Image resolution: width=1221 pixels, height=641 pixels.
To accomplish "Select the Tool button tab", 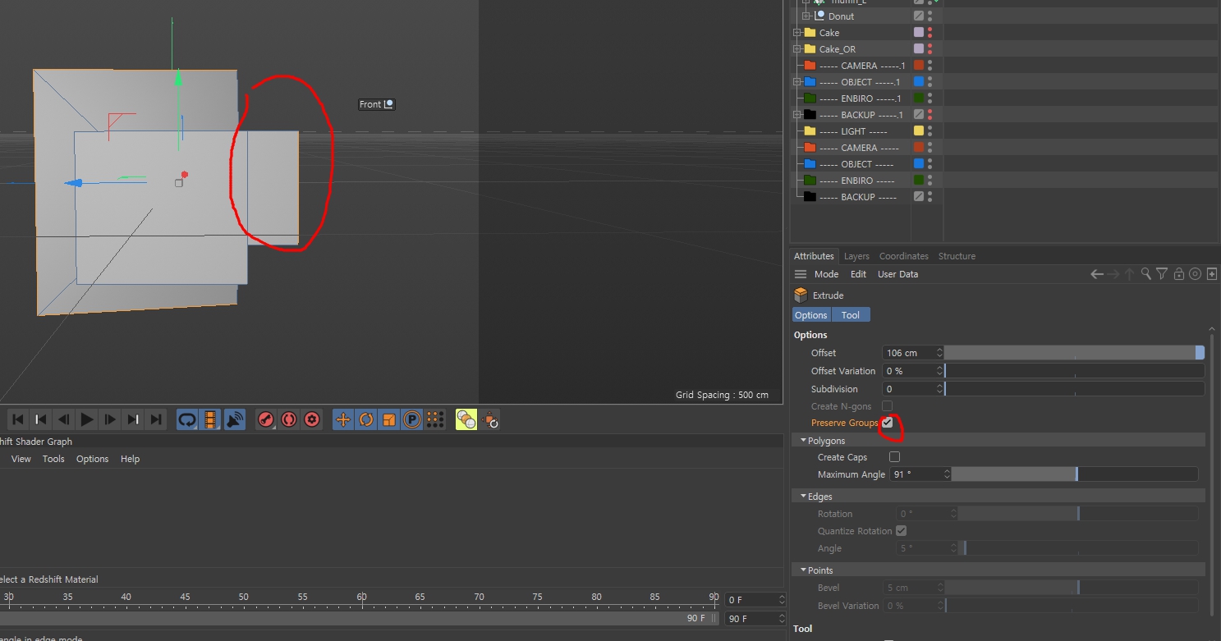I will coord(851,315).
